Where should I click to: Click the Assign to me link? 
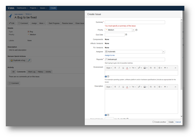coord(109,55)
